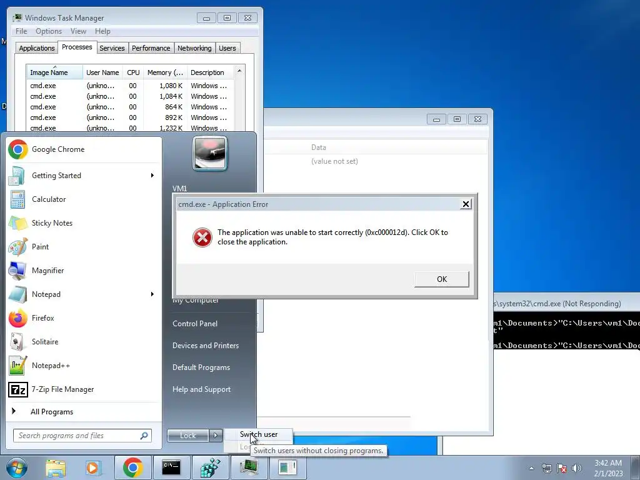Launch Paint from Start menu

(x=84, y=246)
